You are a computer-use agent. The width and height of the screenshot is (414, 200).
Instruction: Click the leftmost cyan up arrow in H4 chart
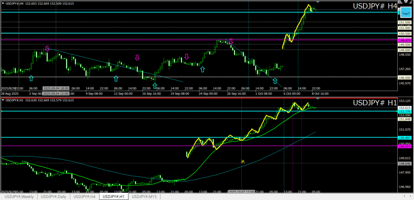pos(31,78)
